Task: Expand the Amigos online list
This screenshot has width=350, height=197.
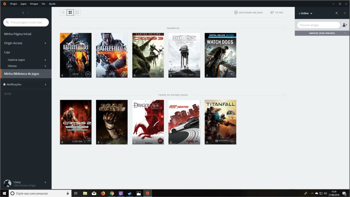Action: tap(322, 33)
